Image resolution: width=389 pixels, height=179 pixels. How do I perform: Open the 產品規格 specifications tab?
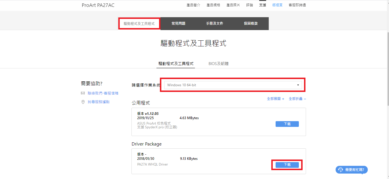(x=213, y=5)
